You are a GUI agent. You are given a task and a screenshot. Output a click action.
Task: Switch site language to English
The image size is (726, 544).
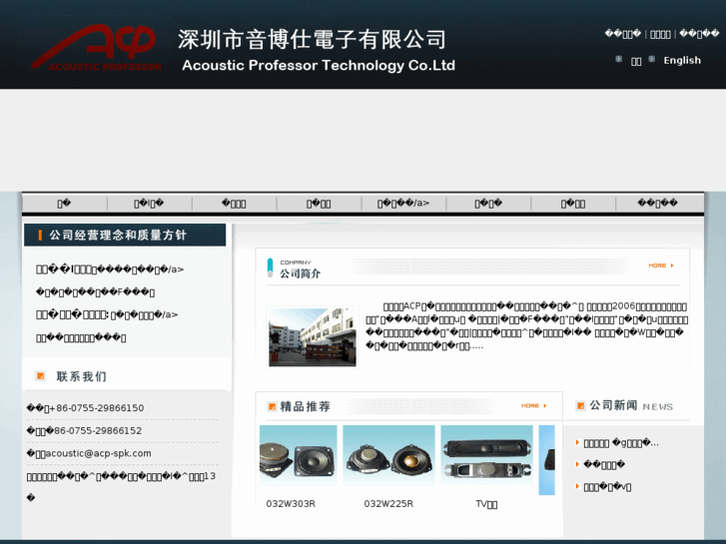[682, 60]
